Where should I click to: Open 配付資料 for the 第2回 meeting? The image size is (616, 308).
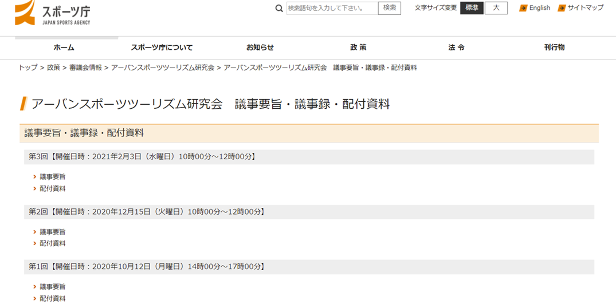(x=53, y=244)
